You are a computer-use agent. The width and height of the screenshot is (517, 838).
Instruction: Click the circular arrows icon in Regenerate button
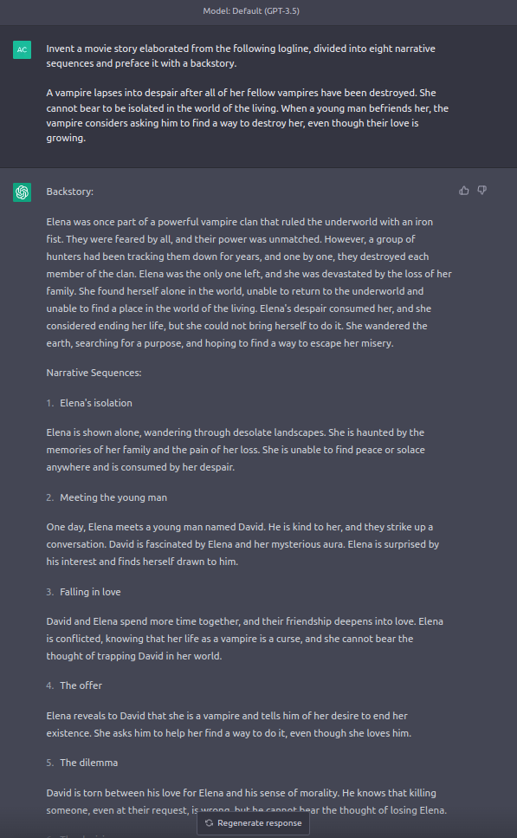[210, 823]
